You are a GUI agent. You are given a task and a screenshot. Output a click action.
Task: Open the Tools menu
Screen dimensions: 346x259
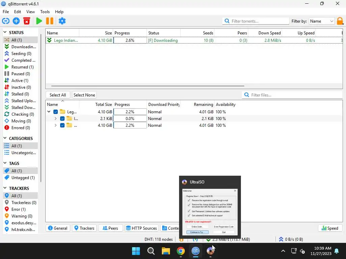[x=45, y=12]
